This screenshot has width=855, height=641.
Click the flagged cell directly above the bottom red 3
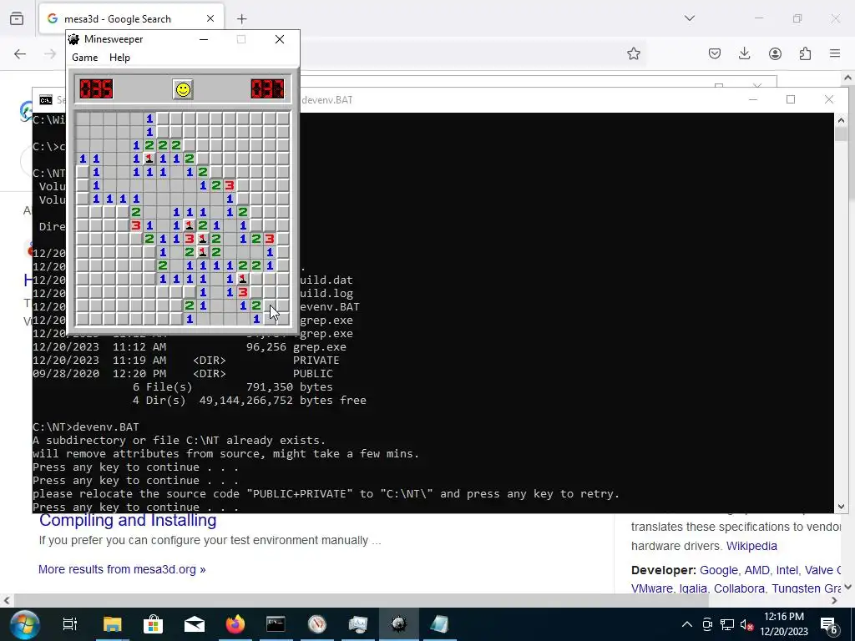[x=243, y=279]
